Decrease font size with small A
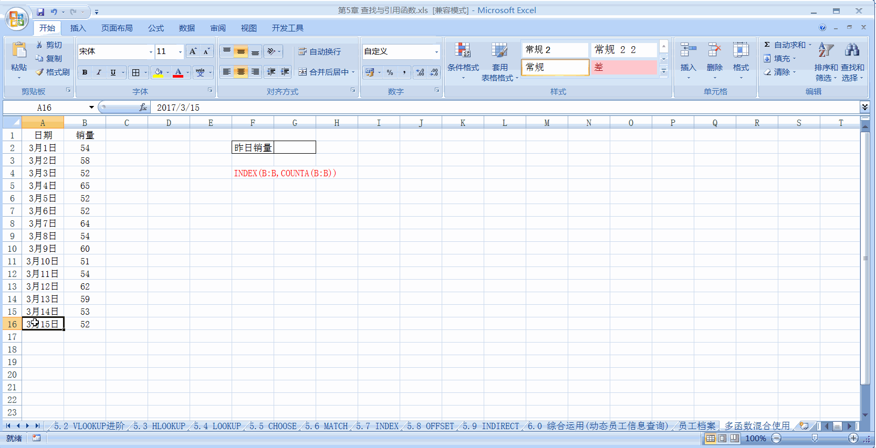 click(206, 51)
